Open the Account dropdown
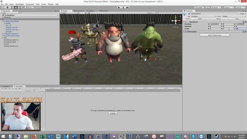 (216, 8)
